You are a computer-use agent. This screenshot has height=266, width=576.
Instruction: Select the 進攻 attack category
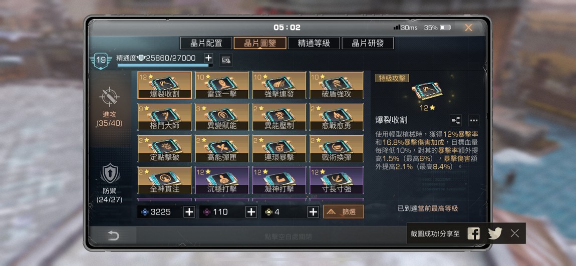point(110,107)
